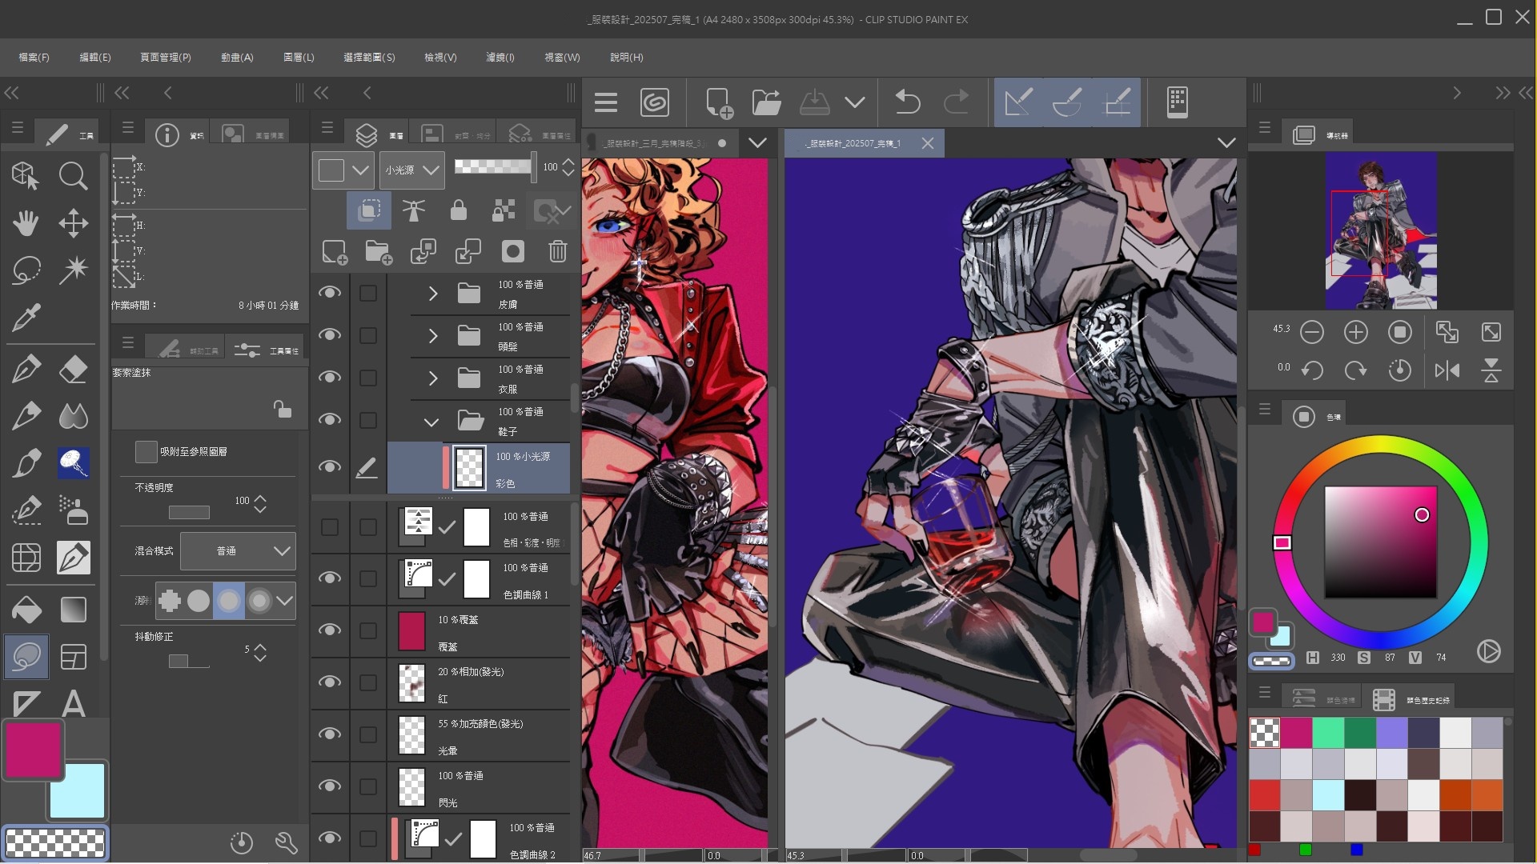Click the layer opacity slider bar
Screen dimensions: 1537x864
click(x=492, y=166)
